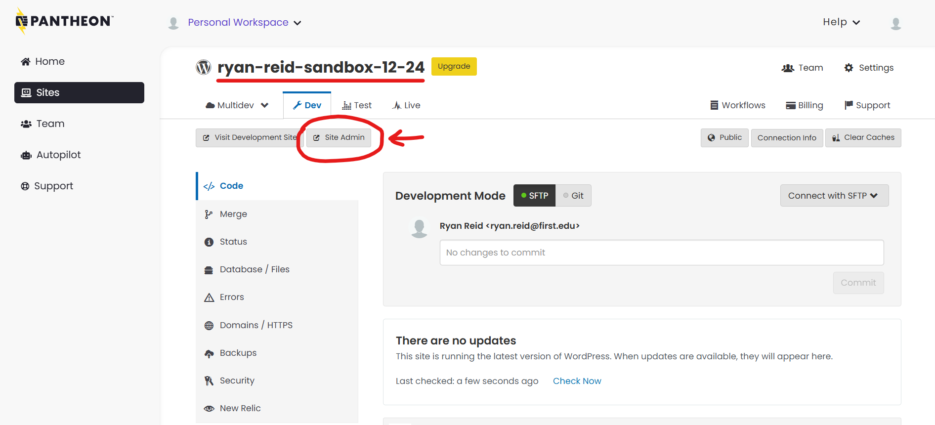Open the Backups section
The width and height of the screenshot is (935, 425).
pos(277,353)
